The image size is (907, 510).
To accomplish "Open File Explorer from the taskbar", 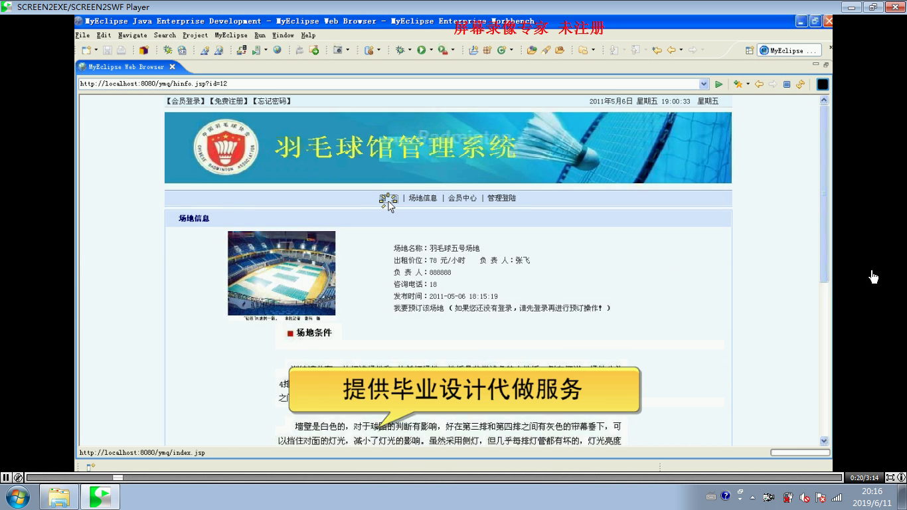I will pos(59,497).
